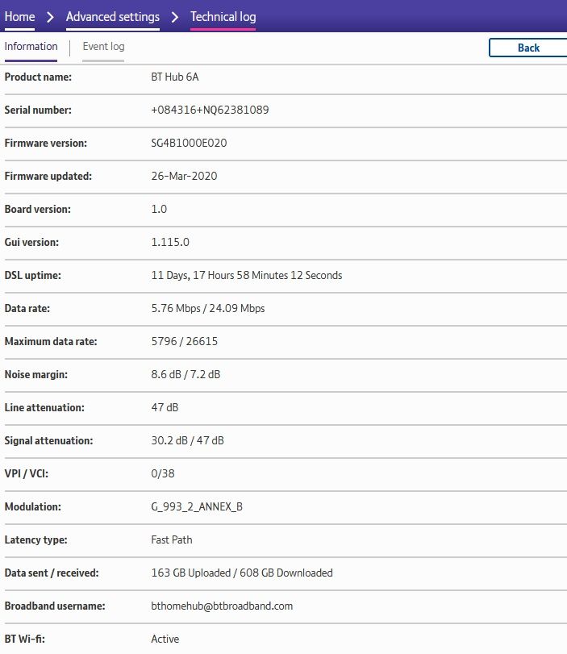
Task: Go to the Home breadcrumb link
Action: click(19, 17)
